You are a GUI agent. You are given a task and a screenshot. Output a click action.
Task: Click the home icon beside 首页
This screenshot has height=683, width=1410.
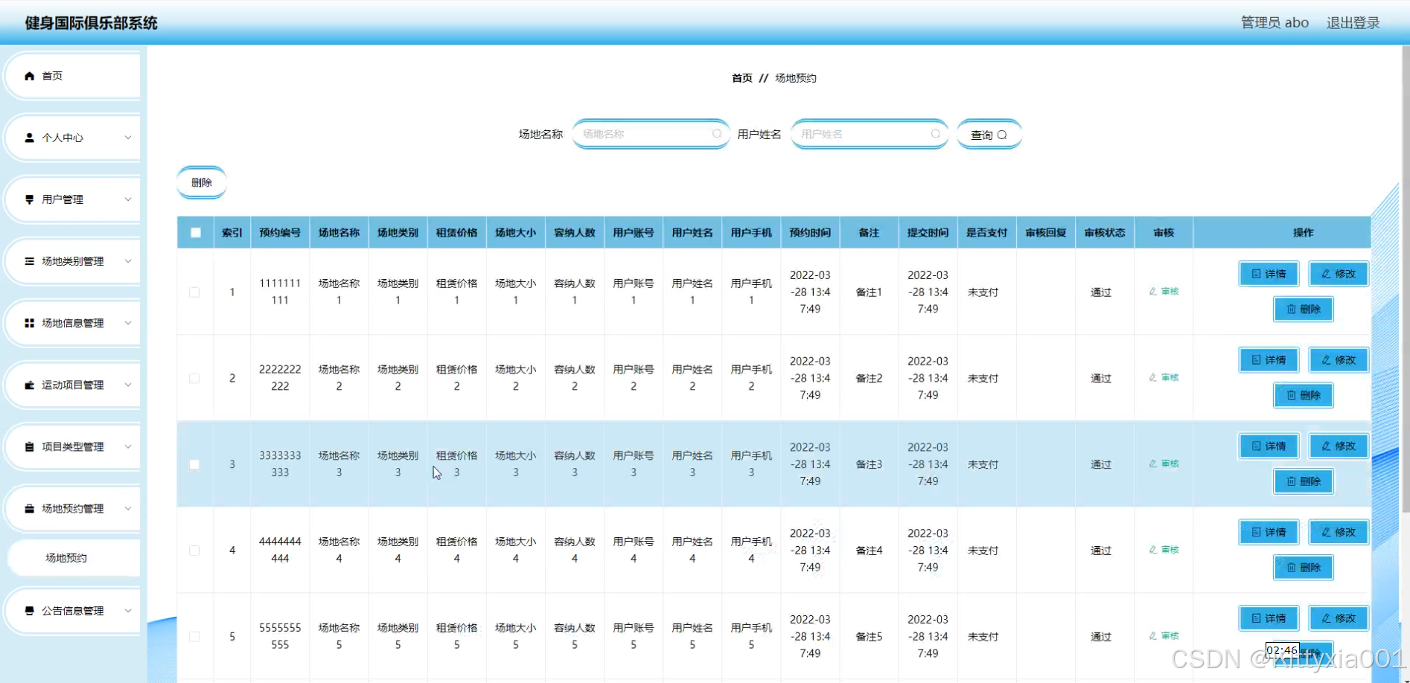coord(30,76)
